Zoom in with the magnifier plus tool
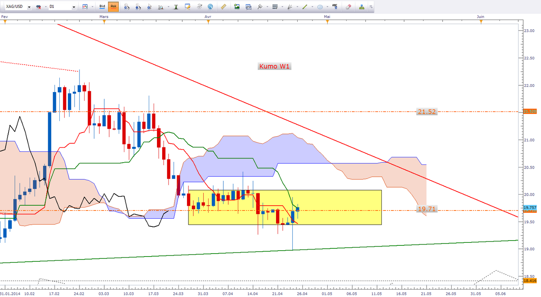 pos(127,7)
